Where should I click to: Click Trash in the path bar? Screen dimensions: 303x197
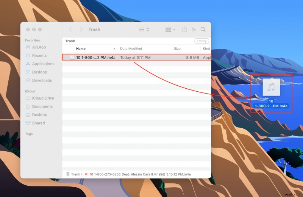75,174
